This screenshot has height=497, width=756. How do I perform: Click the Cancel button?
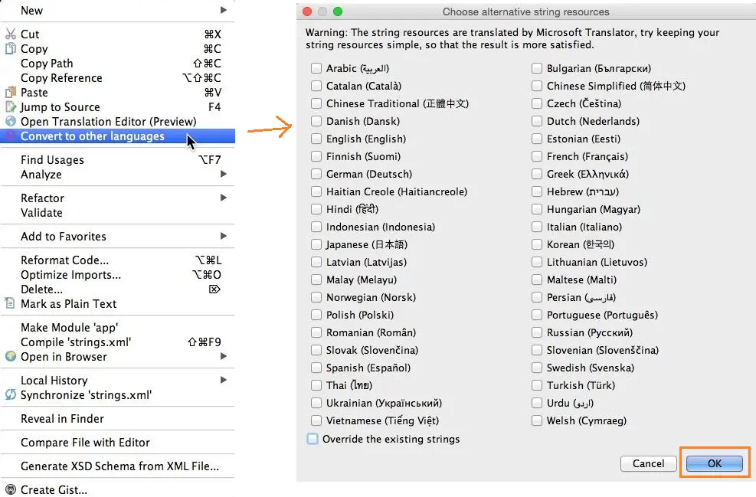point(648,463)
